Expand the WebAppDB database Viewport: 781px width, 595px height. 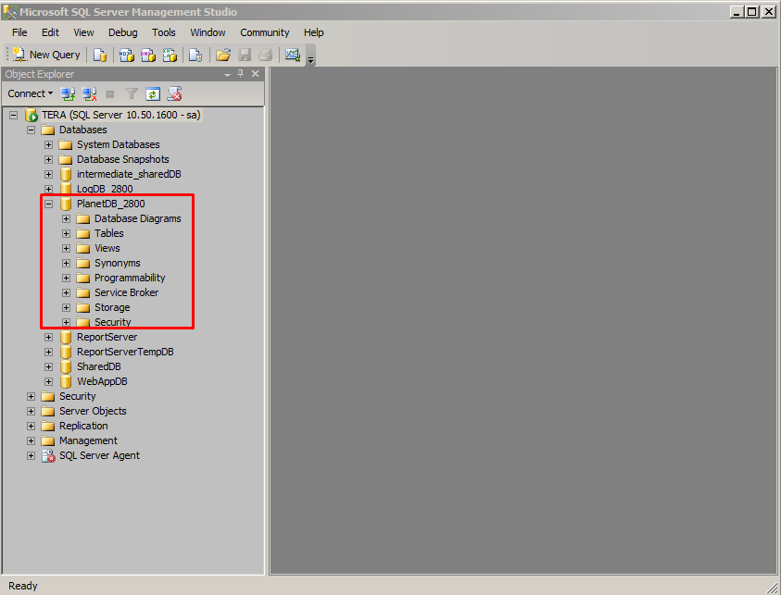[48, 381]
